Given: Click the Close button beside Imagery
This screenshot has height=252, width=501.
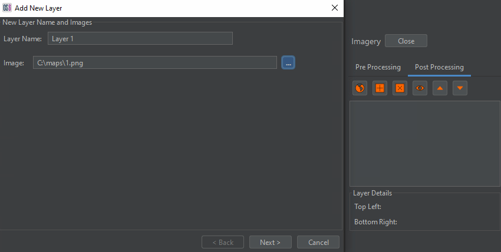Looking at the screenshot, I should click(x=406, y=41).
